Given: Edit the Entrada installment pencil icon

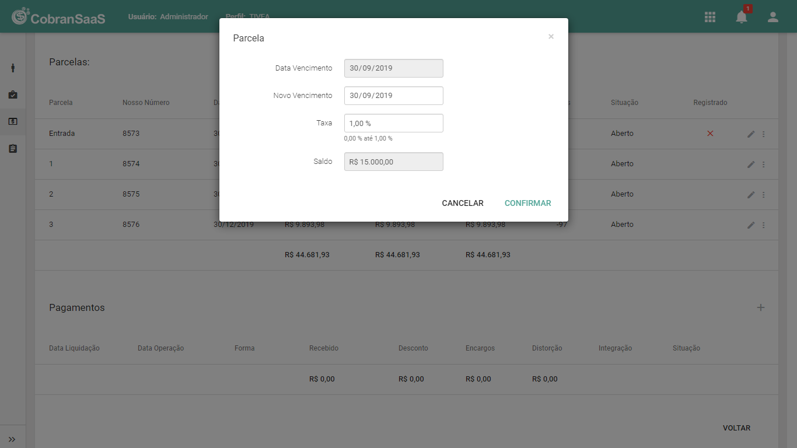Looking at the screenshot, I should coord(751,134).
